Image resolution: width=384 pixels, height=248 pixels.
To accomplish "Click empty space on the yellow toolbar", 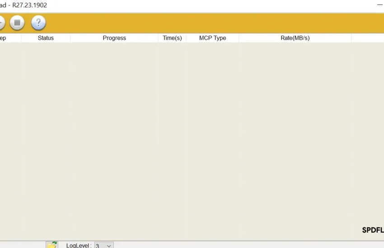I will click(x=203, y=23).
